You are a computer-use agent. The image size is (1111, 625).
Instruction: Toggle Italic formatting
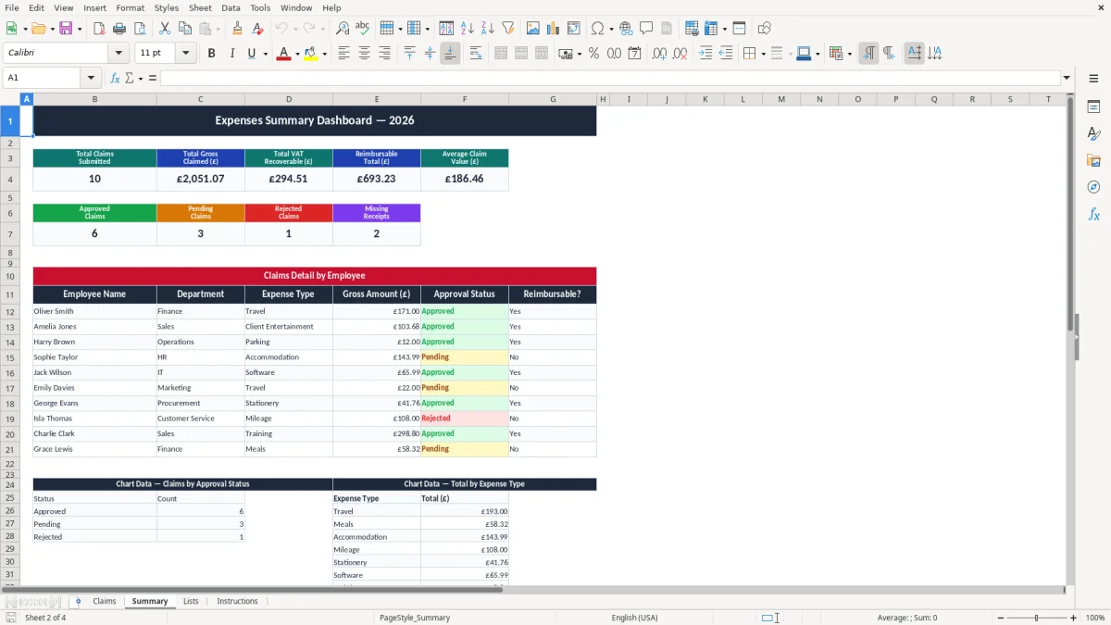(x=231, y=54)
